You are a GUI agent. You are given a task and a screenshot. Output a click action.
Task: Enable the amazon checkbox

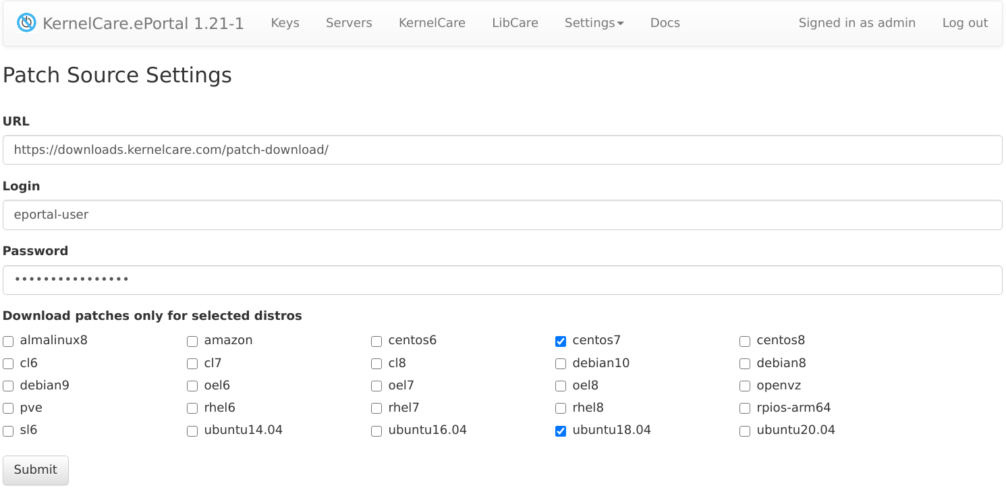point(192,341)
